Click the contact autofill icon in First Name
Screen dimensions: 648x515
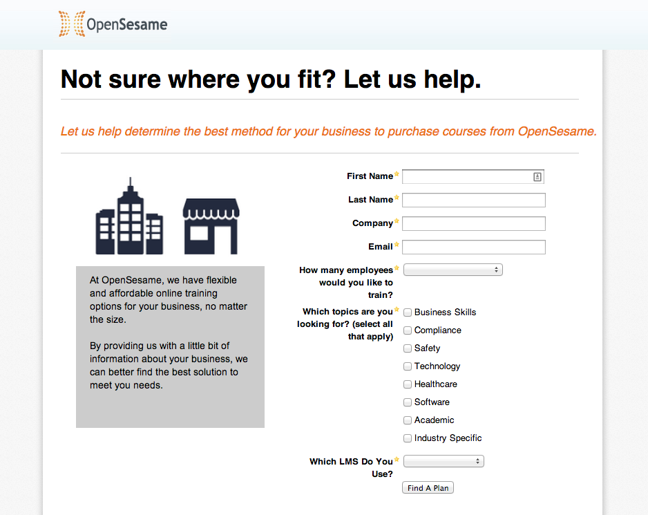(537, 177)
